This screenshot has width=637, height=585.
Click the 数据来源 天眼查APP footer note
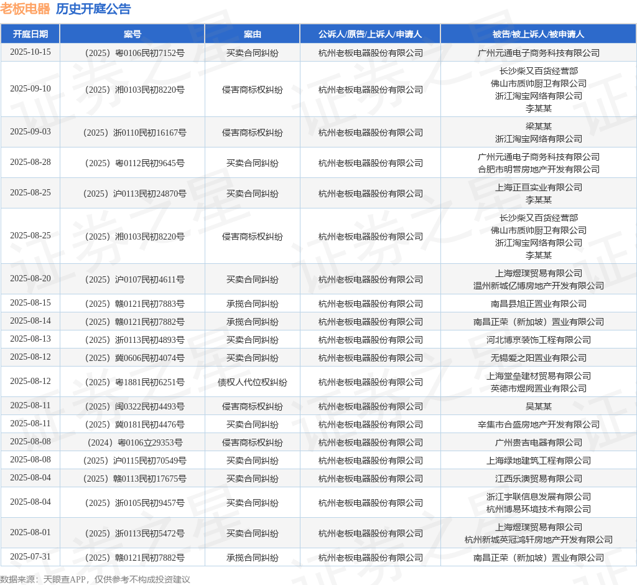pos(95,579)
